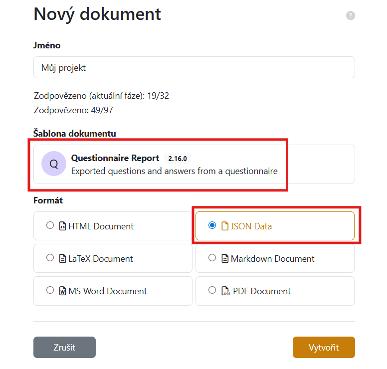This screenshot has width=387, height=369.
Task: Click the Markdown Document label text
Action: (272, 259)
